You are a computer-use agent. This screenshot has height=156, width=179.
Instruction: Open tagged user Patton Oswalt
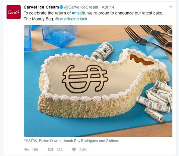coord(50,141)
